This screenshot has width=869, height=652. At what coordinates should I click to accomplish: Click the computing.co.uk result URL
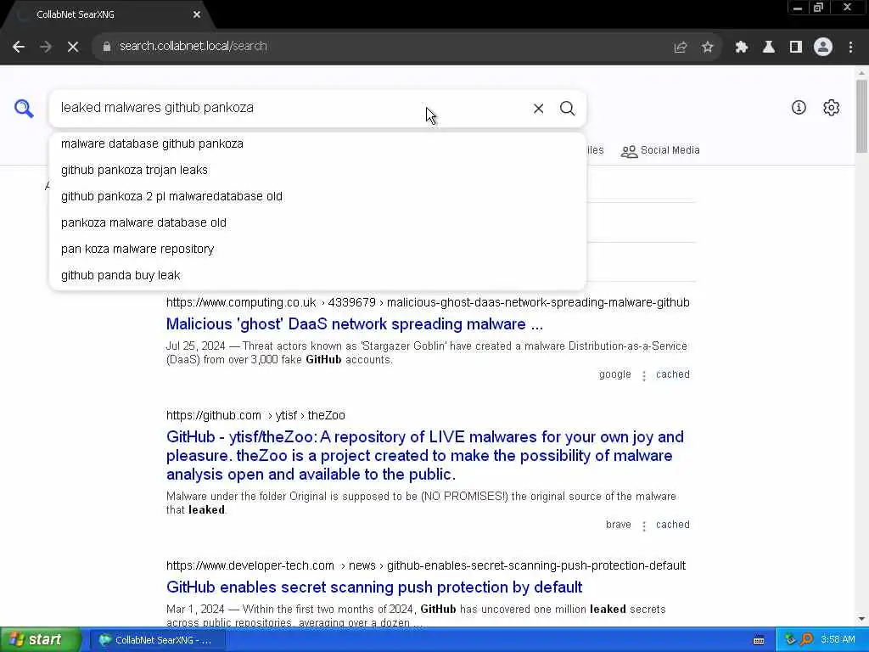tap(428, 303)
